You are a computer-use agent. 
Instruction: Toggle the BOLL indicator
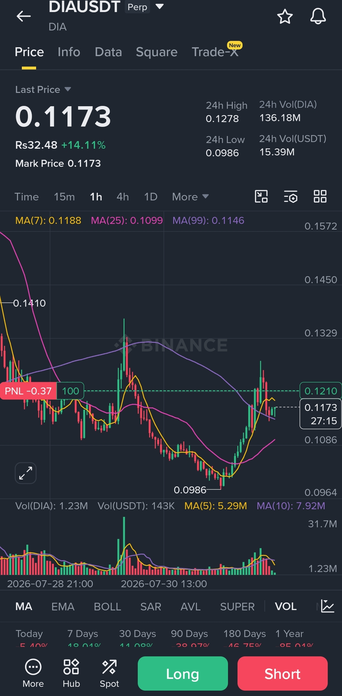point(107,606)
